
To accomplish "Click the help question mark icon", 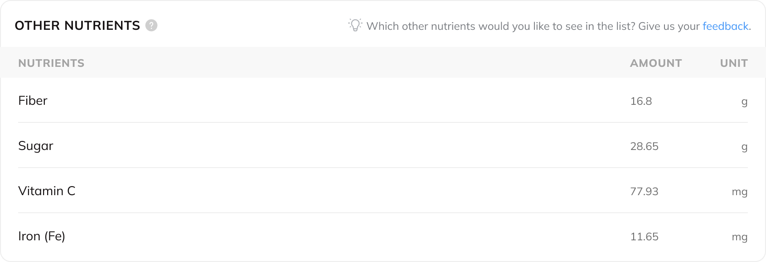I will point(151,25).
